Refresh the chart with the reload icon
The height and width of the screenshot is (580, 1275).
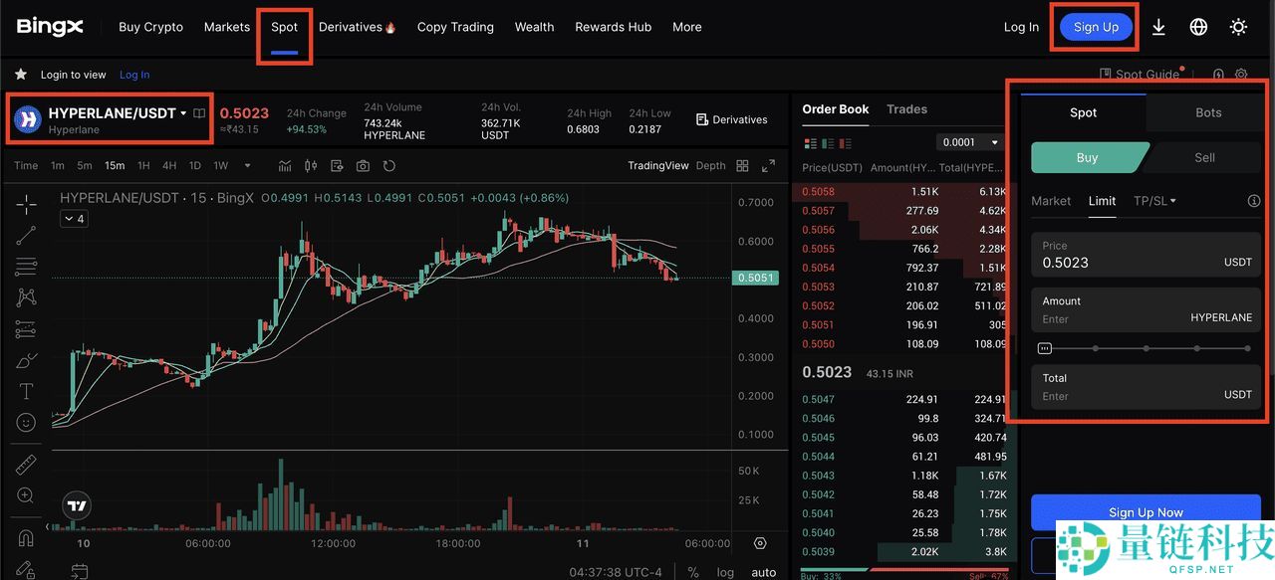click(x=388, y=165)
